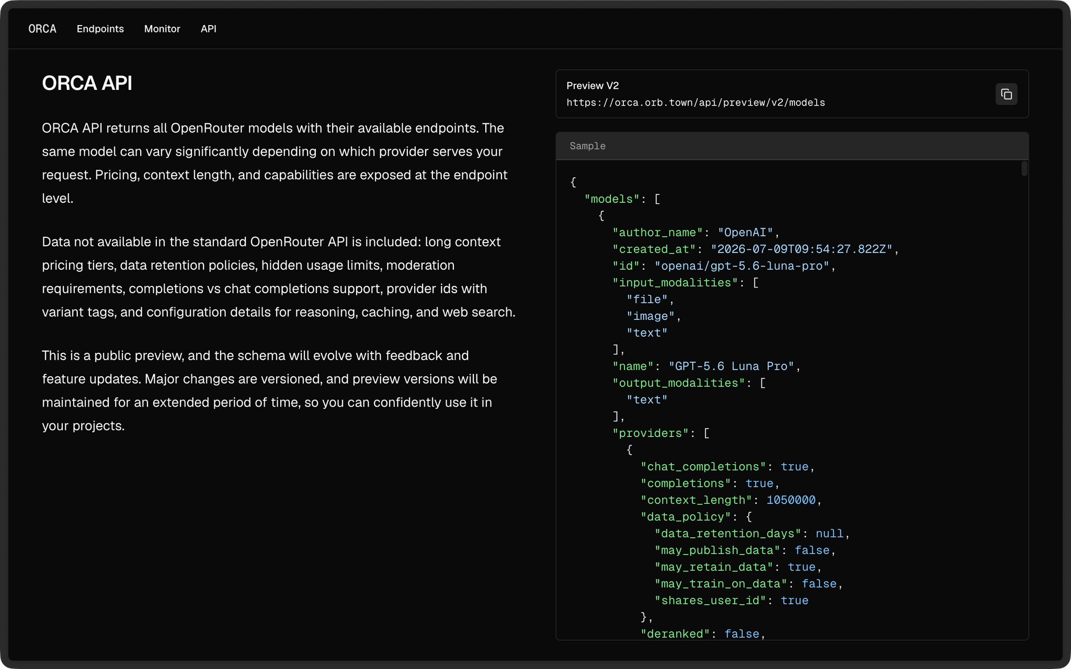The width and height of the screenshot is (1071, 669).
Task: Click the 2026-07-09T09:54:27.822Z timestamp value
Action: pos(802,249)
